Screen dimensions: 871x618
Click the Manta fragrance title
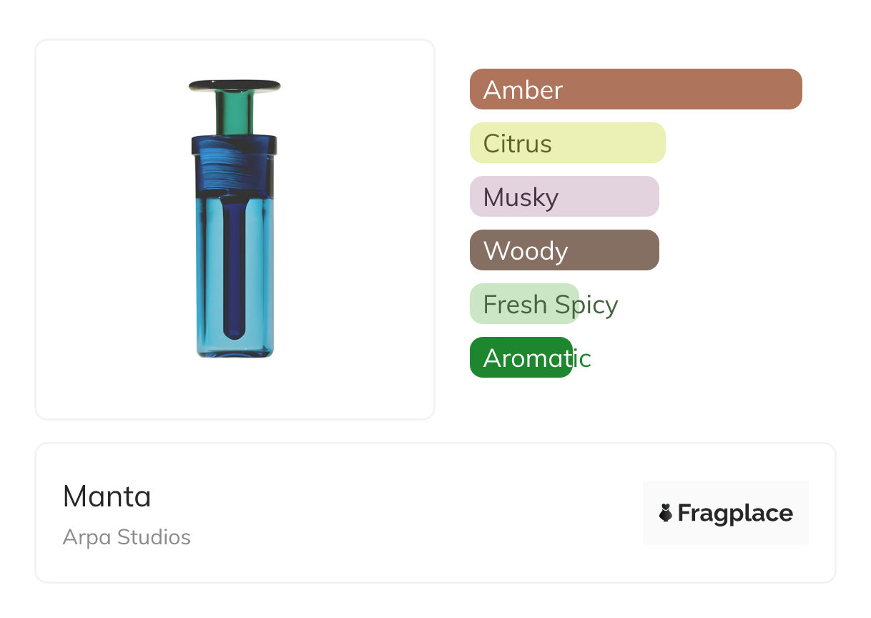pyautogui.click(x=107, y=496)
